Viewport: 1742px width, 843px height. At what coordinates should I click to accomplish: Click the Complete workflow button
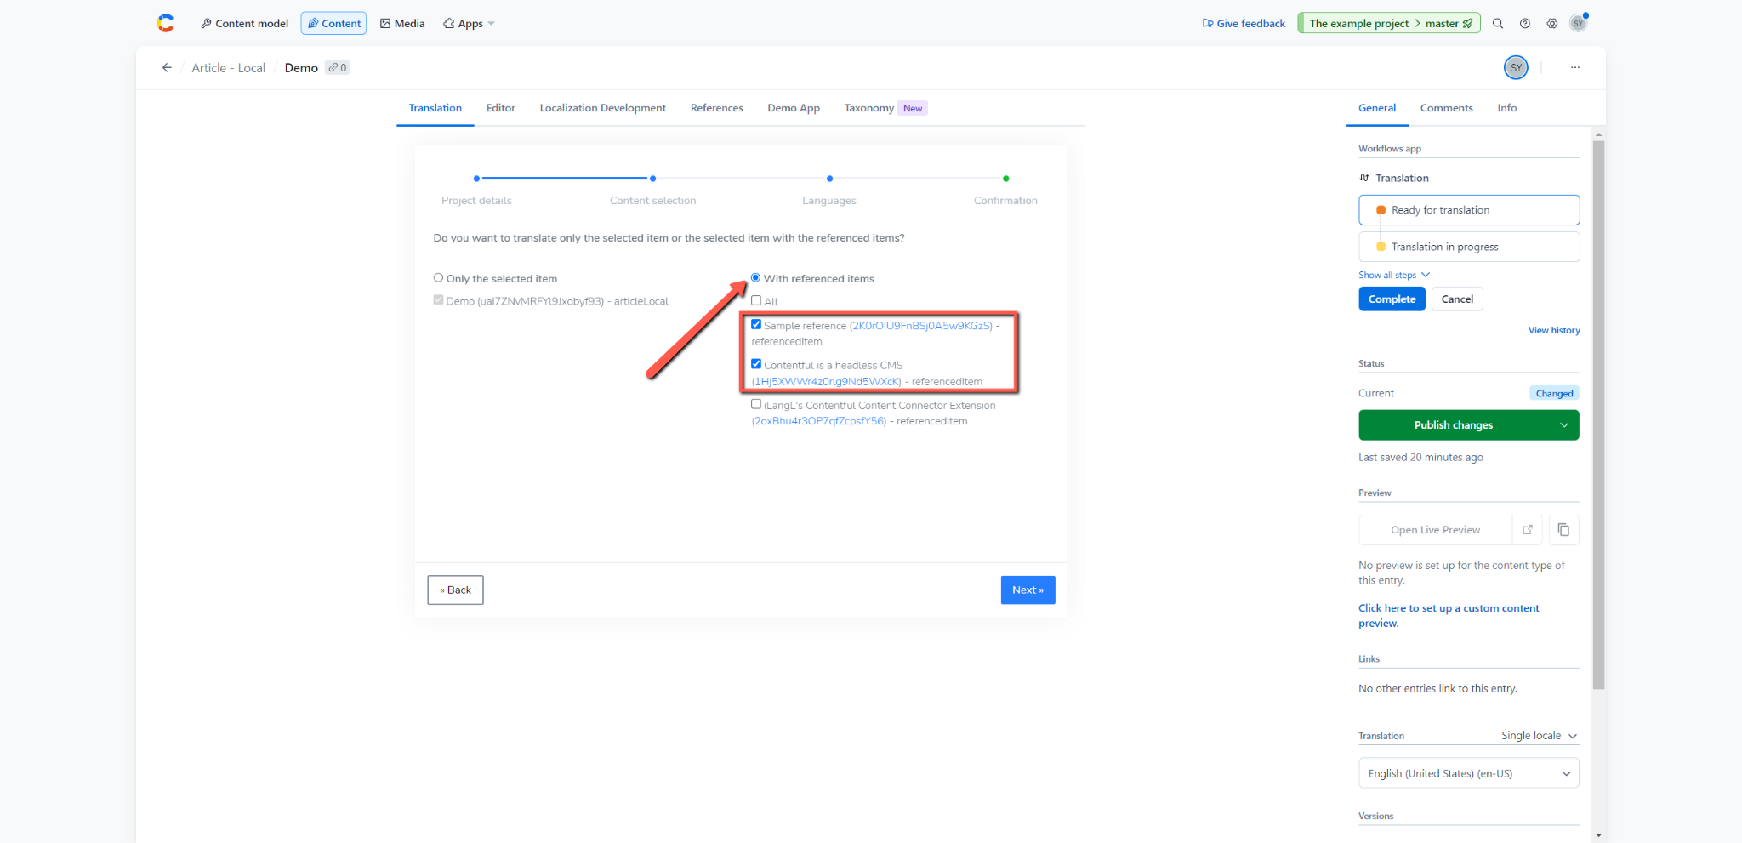click(1392, 299)
